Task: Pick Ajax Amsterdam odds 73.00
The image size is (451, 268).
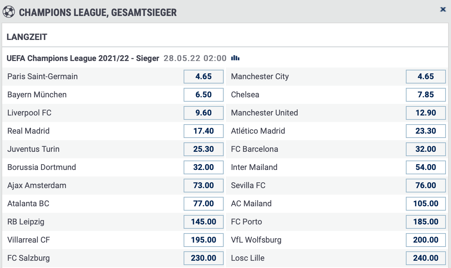Action: click(x=203, y=186)
